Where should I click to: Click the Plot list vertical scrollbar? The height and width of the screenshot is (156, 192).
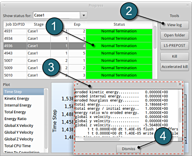(x=46, y=119)
